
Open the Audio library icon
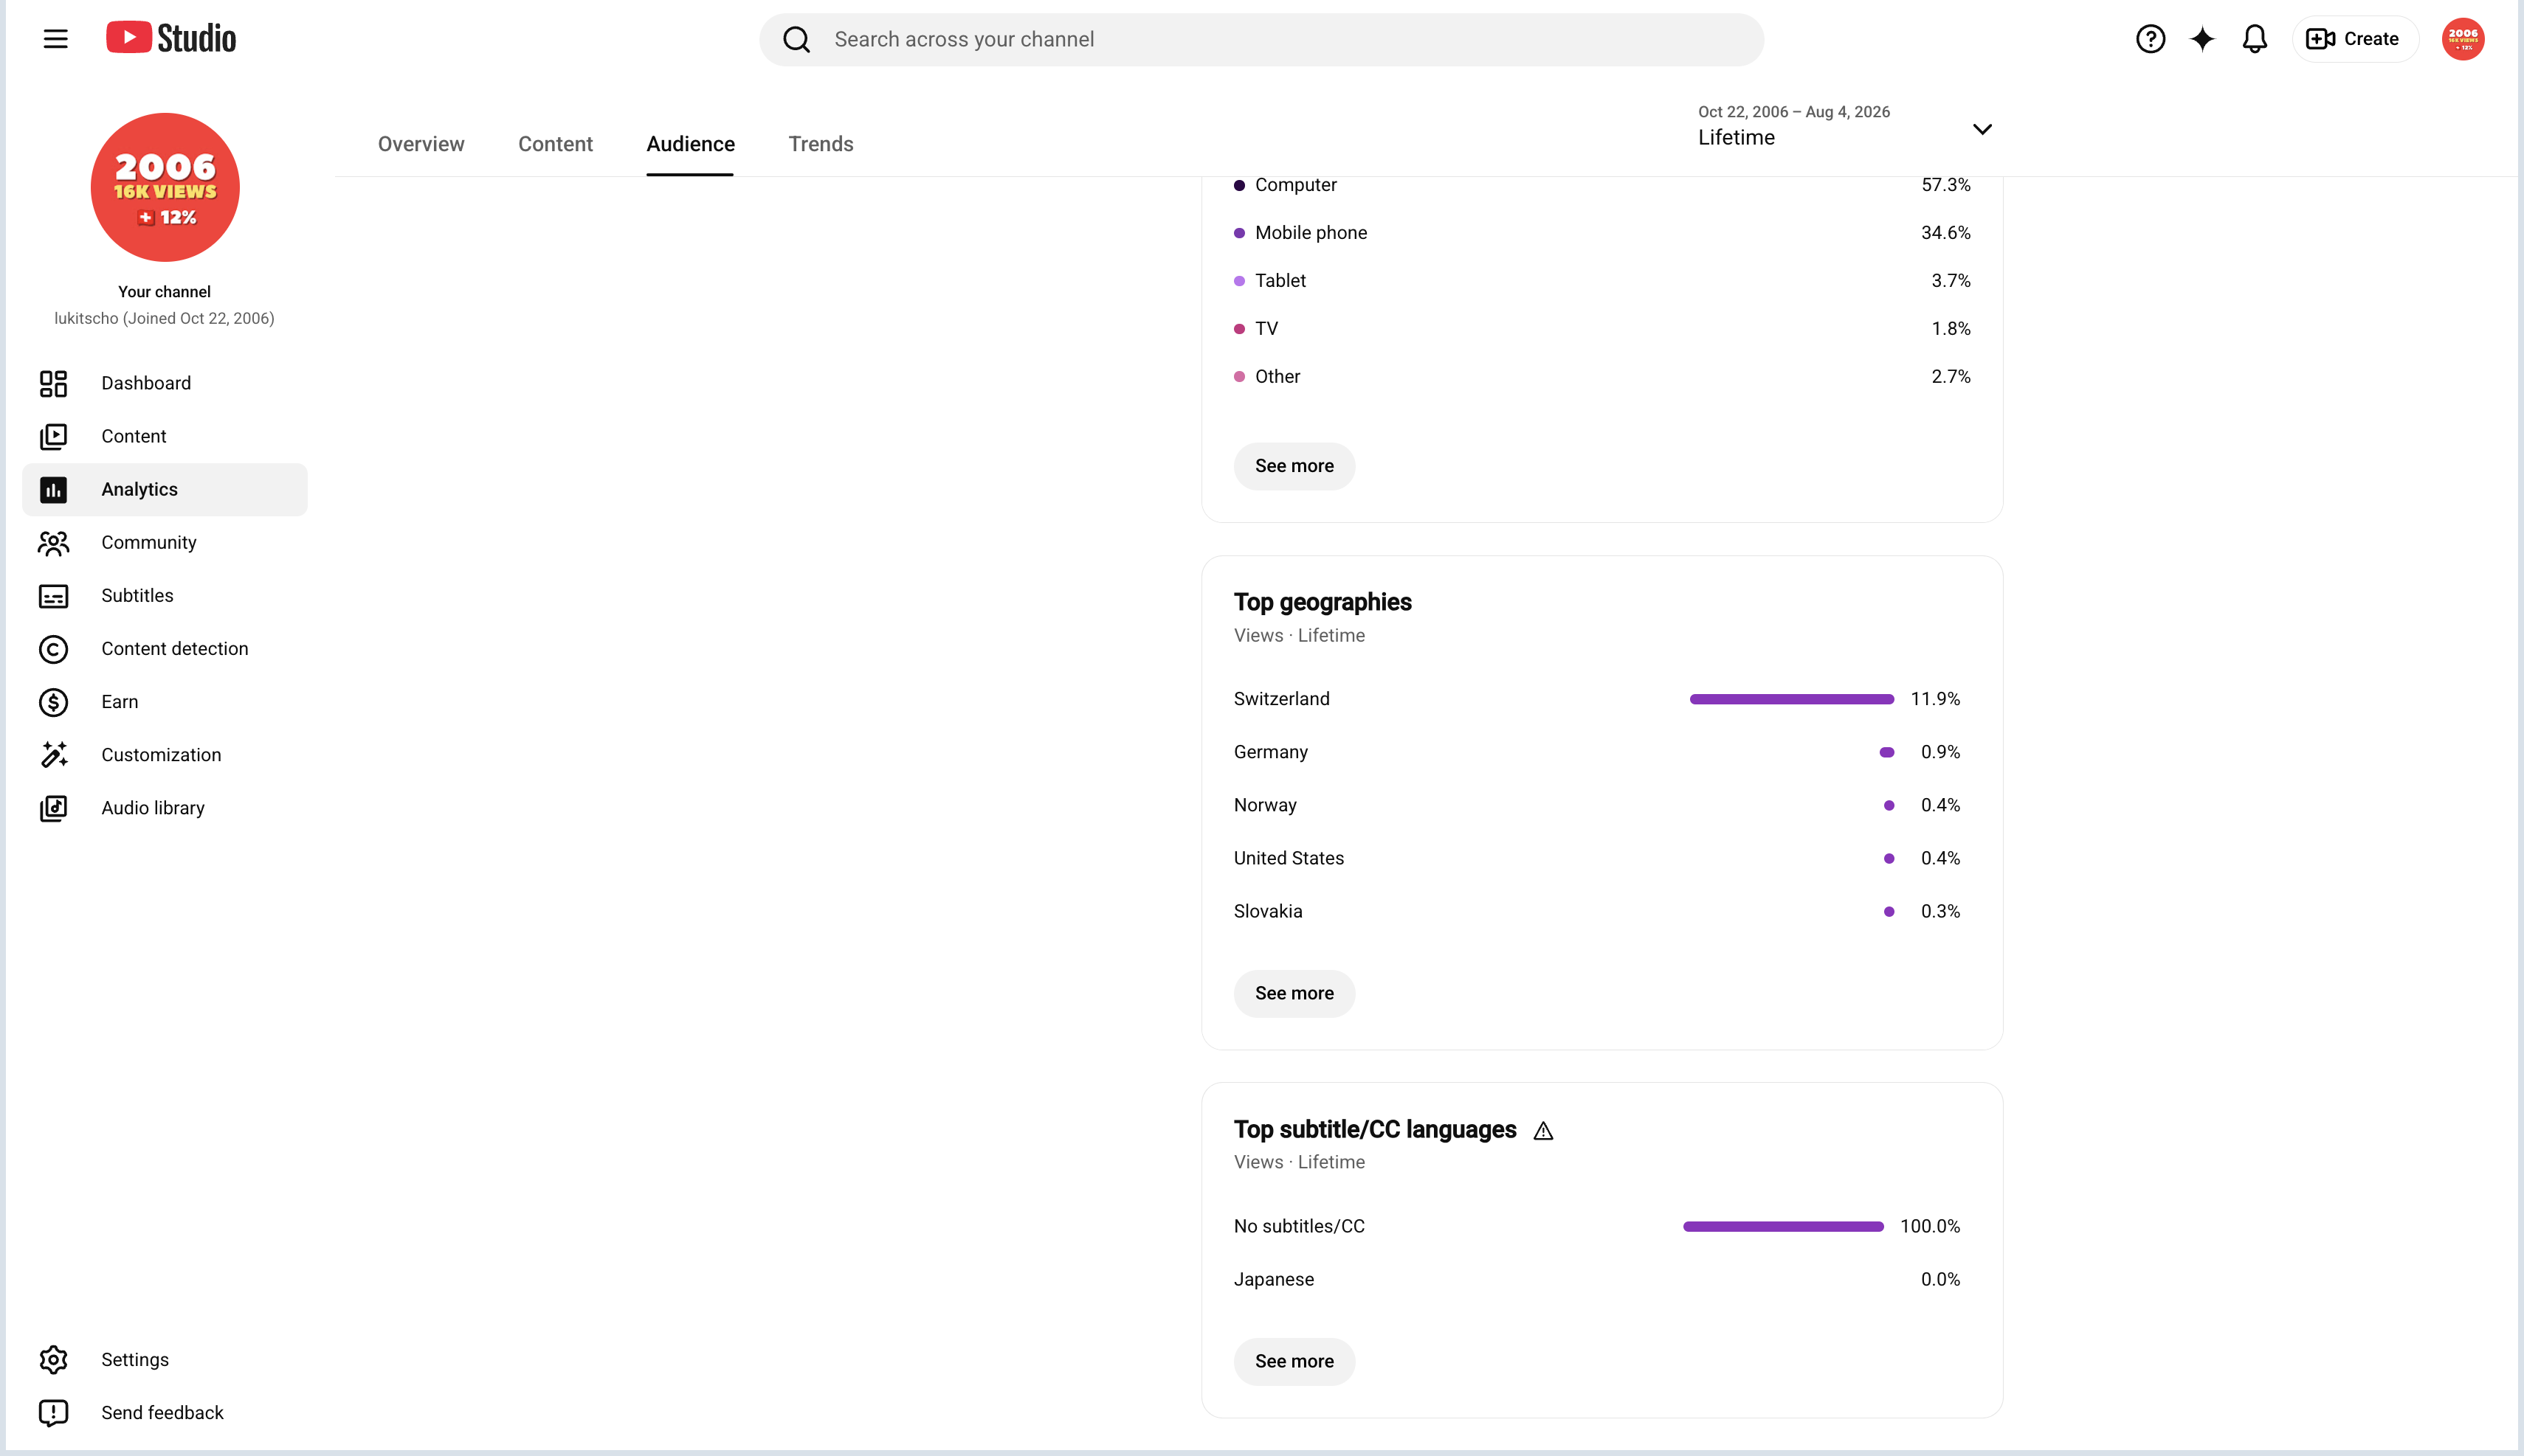pos(53,808)
